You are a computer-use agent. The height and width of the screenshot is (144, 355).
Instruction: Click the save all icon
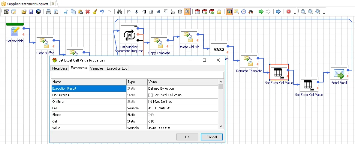[x=39, y=12]
